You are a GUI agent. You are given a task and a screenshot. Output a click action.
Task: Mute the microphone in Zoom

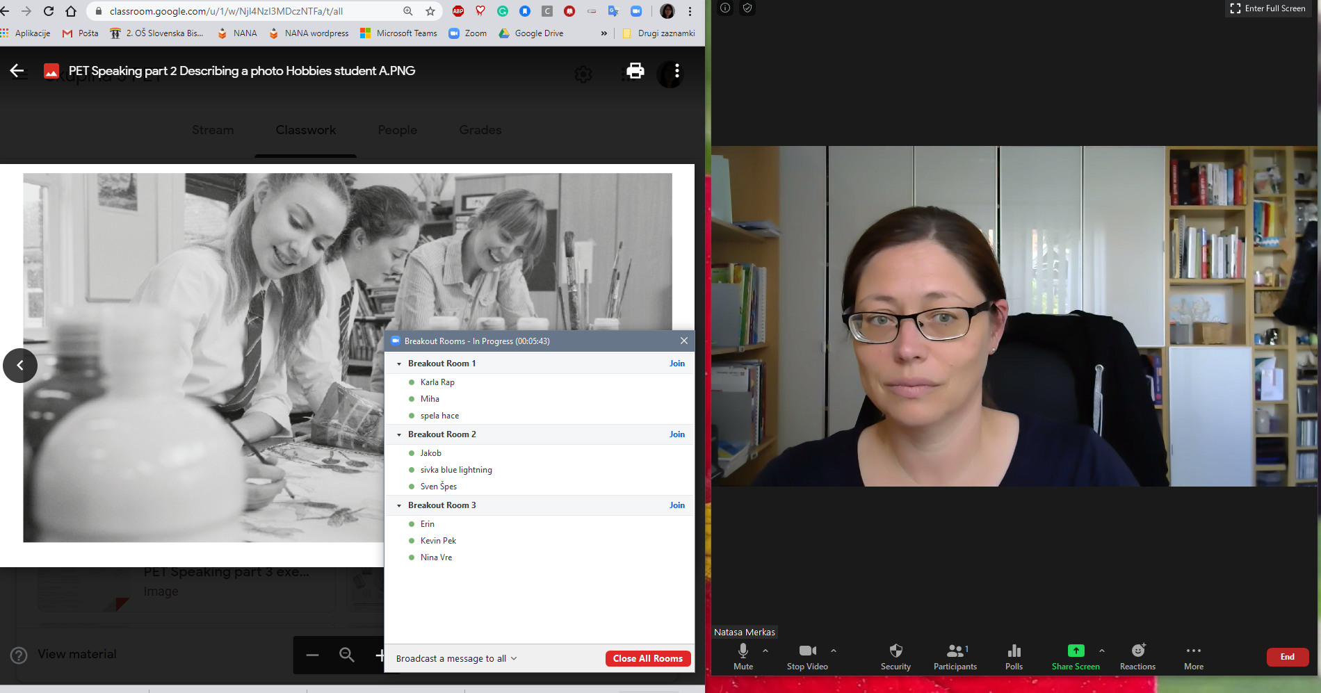743,655
